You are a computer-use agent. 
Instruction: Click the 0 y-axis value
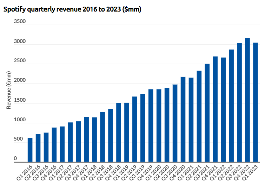click(15, 158)
